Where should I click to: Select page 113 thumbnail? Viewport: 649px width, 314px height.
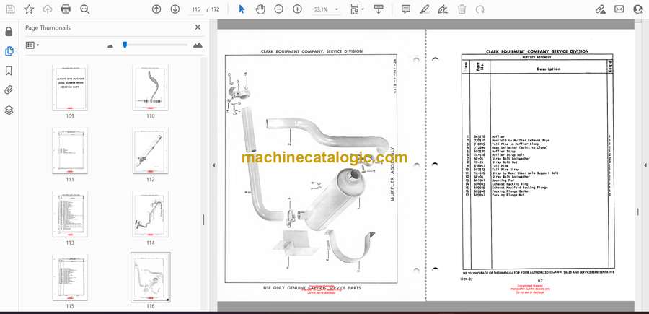coord(70,214)
